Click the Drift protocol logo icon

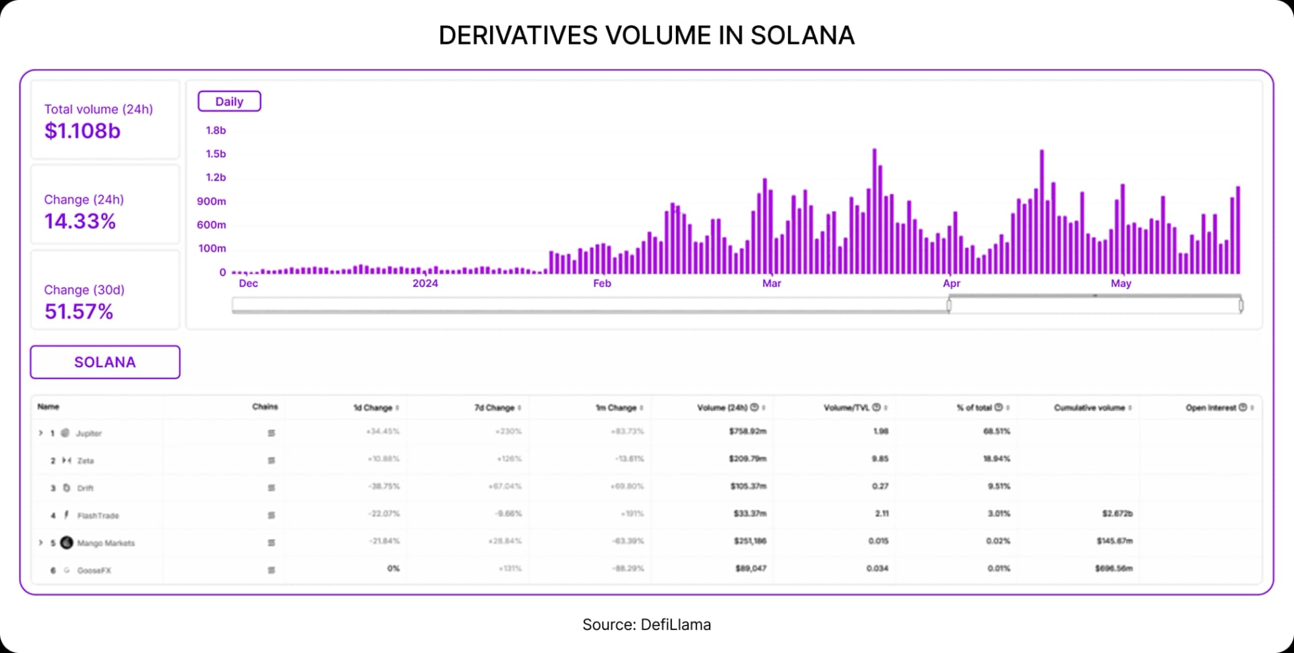click(65, 487)
